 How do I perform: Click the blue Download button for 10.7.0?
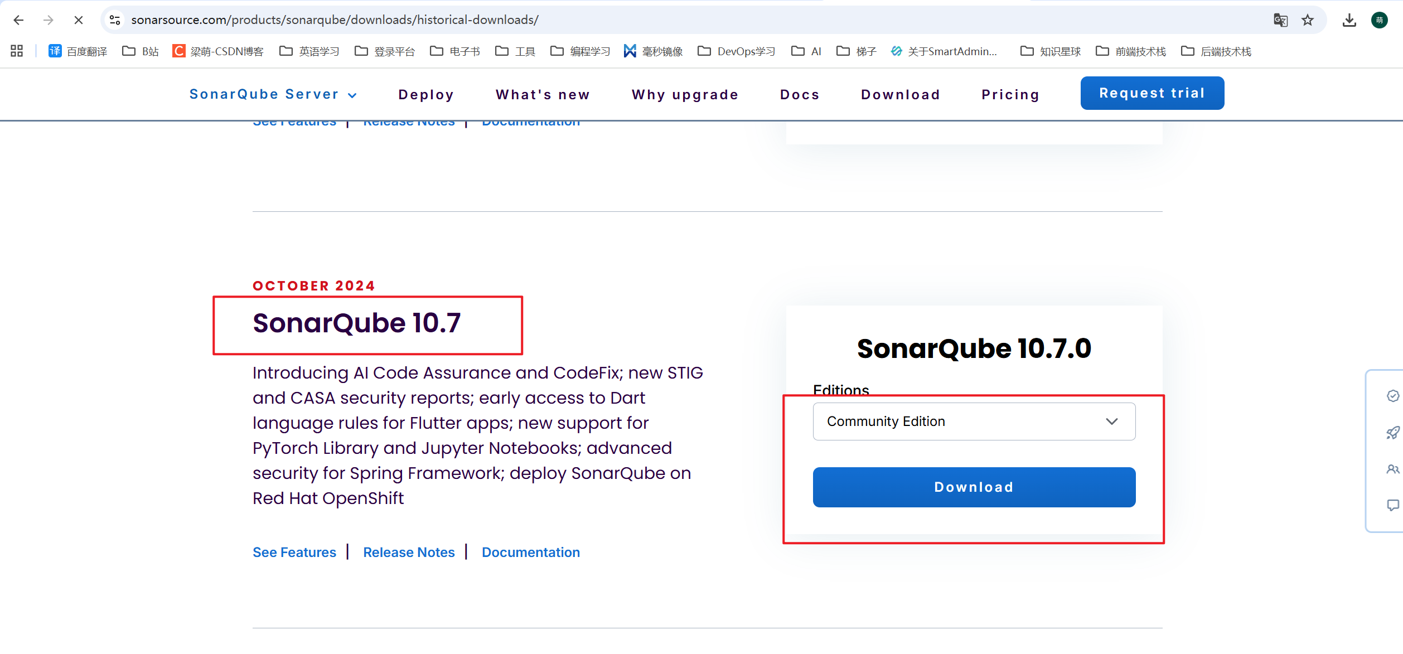(x=974, y=487)
